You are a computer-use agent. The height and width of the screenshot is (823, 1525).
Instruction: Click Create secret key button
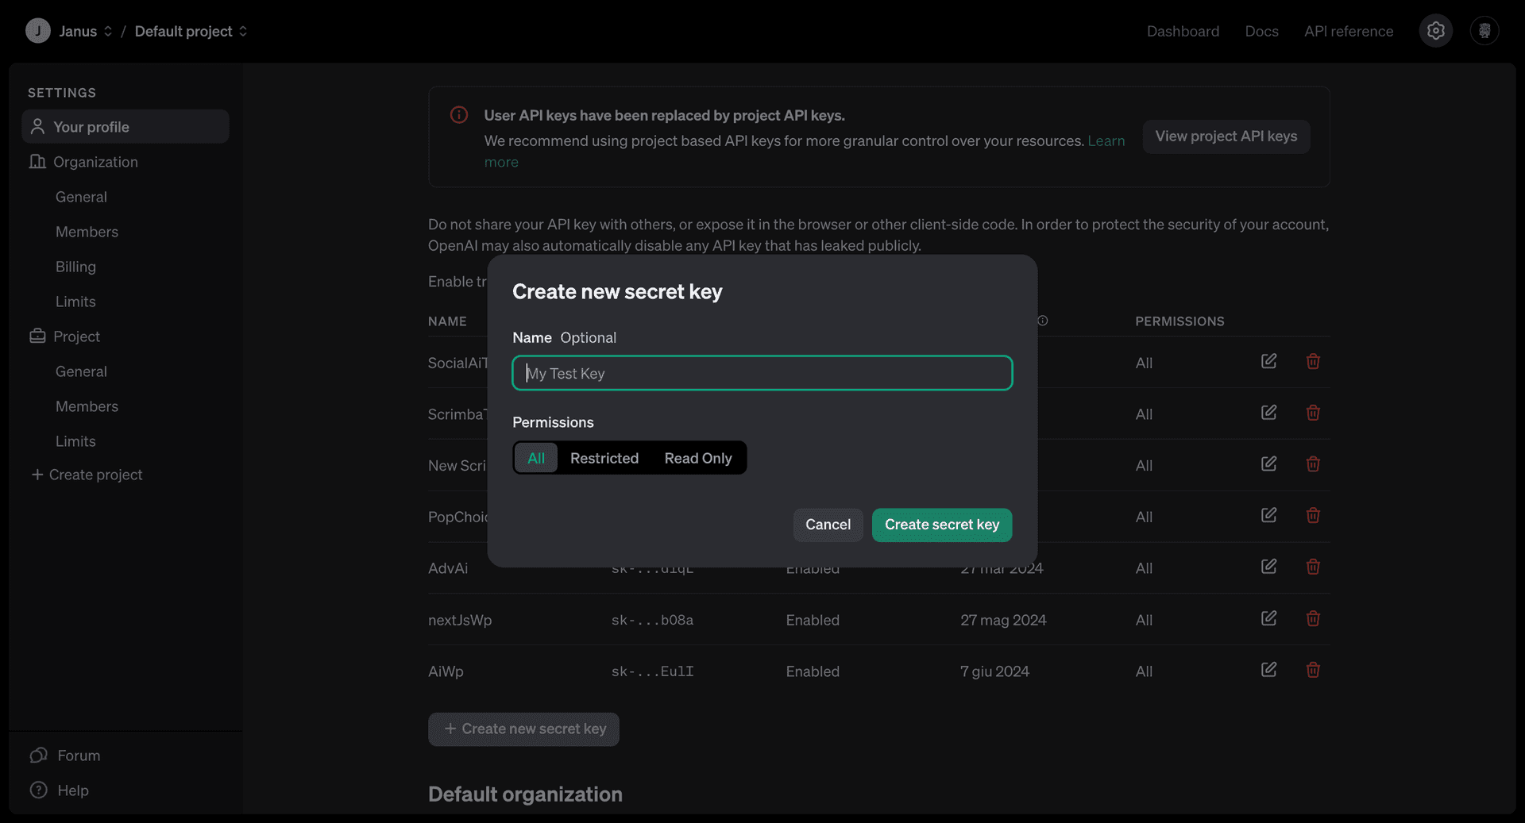tap(942, 525)
